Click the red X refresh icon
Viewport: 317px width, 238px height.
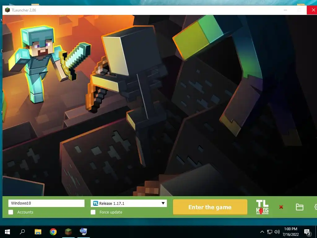281,207
